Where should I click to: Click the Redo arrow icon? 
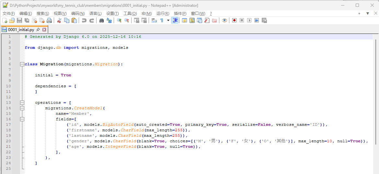[x=91, y=20]
